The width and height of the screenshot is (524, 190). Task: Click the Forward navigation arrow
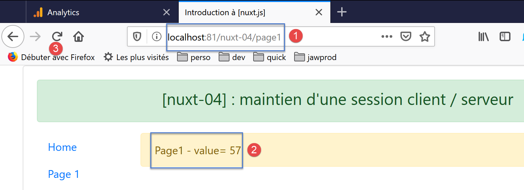[x=35, y=36]
